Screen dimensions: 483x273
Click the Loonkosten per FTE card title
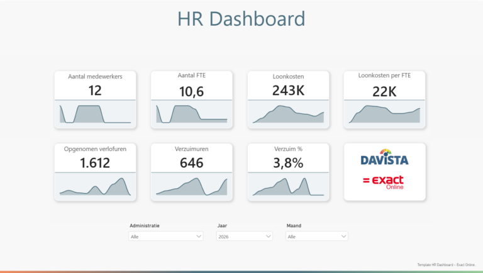[x=384, y=75]
